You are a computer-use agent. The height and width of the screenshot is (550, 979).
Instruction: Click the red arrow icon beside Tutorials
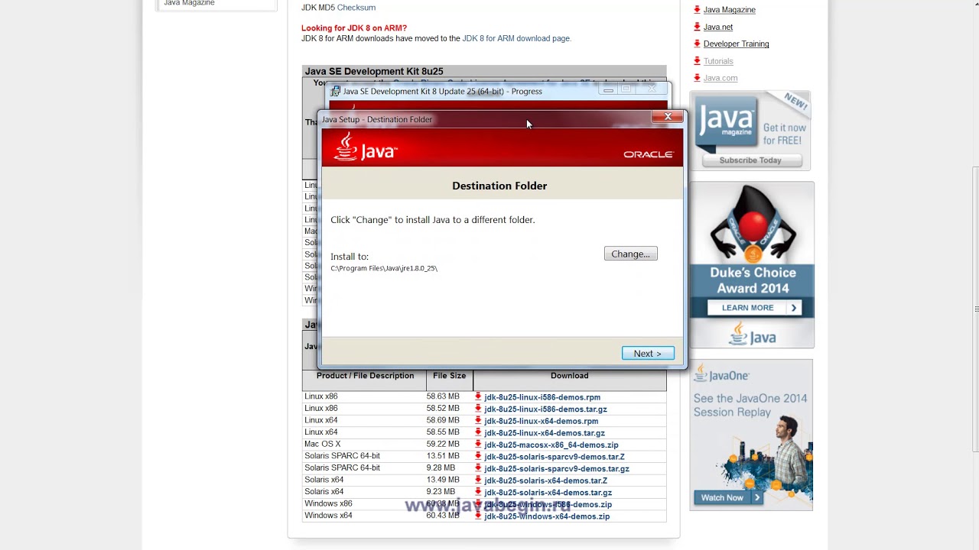697,61
